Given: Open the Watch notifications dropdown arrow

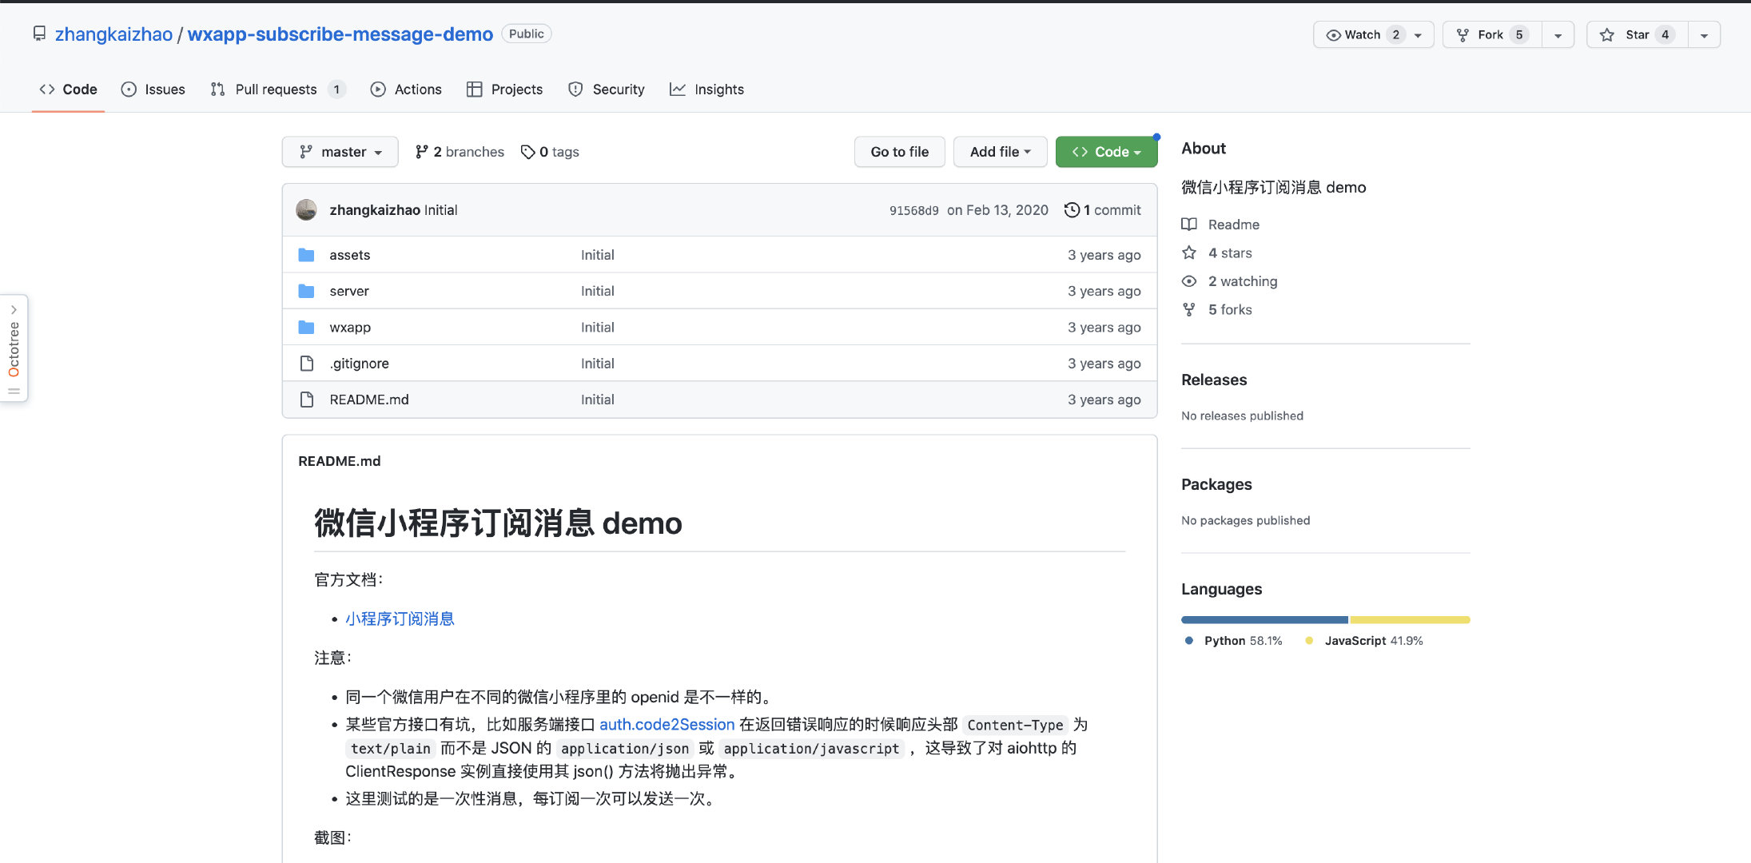Looking at the screenshot, I should coord(1419,35).
